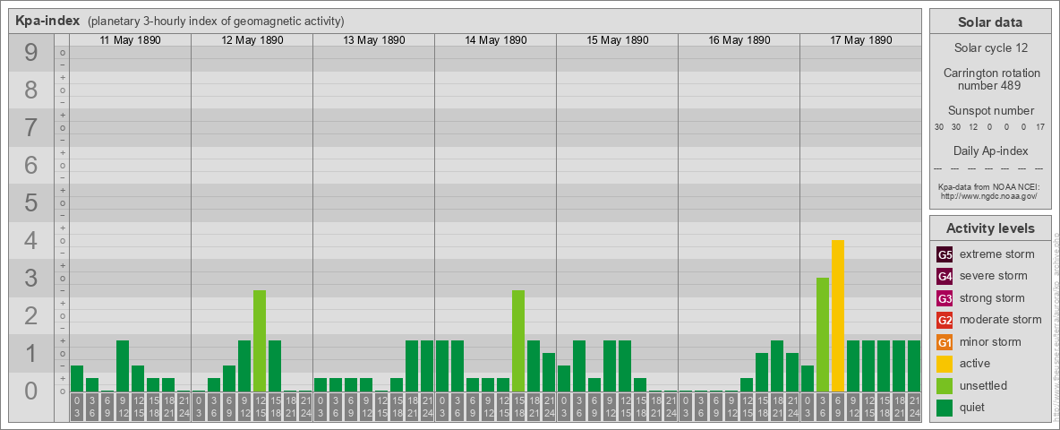Click the Kp scale number 9
This screenshot has width=1060, height=430.
(31, 53)
